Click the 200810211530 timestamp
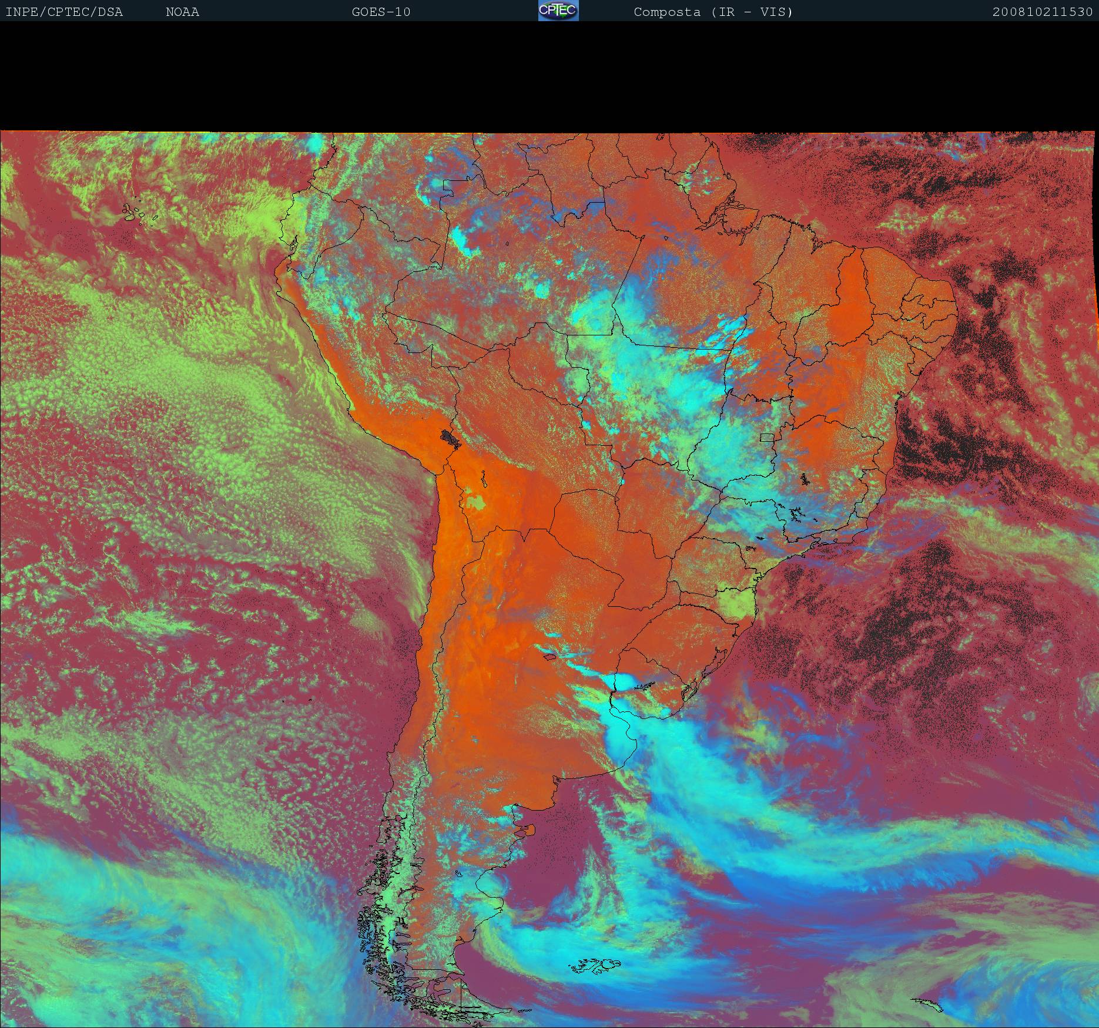Image resolution: width=1099 pixels, height=1028 pixels. pos(1042,12)
